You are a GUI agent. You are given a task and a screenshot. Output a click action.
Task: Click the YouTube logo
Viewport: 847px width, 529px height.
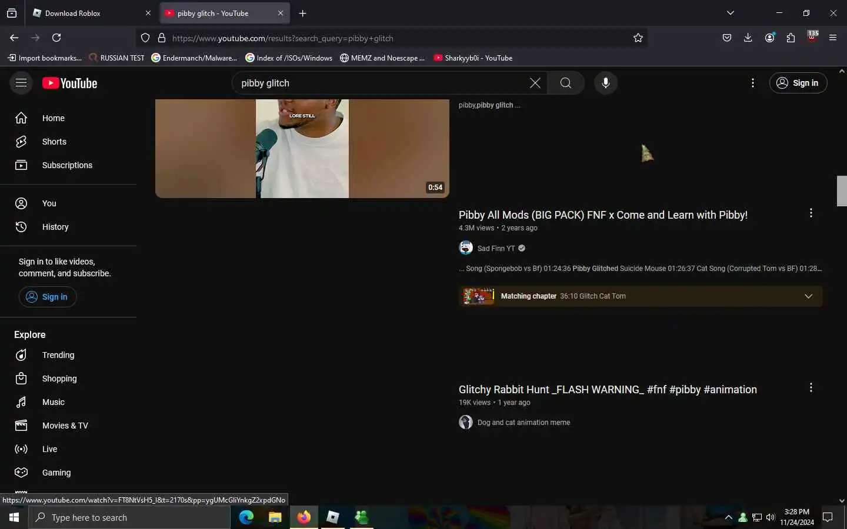[70, 83]
